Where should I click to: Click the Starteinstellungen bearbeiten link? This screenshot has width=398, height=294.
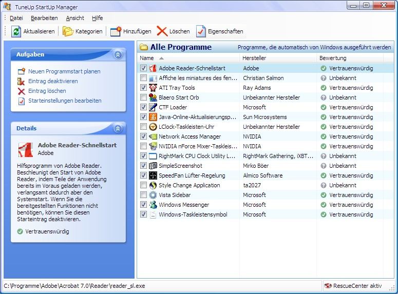[x=65, y=101]
